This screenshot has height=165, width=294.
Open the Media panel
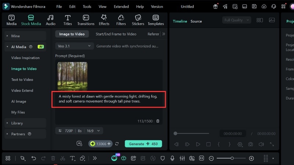click(x=11, y=20)
